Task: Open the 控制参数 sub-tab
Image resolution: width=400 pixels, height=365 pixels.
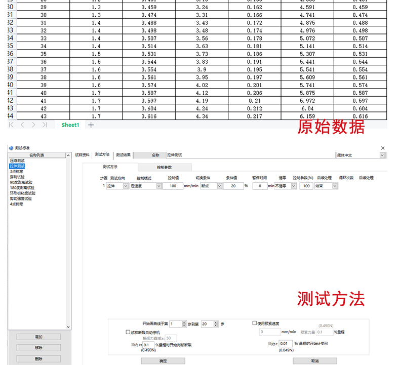Action: coord(164,167)
